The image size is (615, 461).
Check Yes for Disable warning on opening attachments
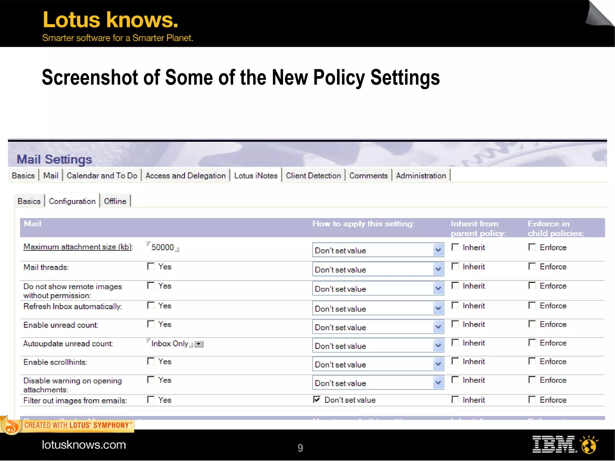pyautogui.click(x=151, y=380)
